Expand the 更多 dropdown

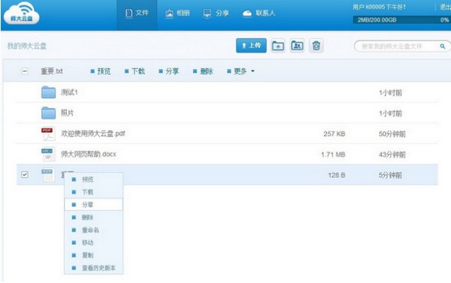pyautogui.click(x=241, y=71)
